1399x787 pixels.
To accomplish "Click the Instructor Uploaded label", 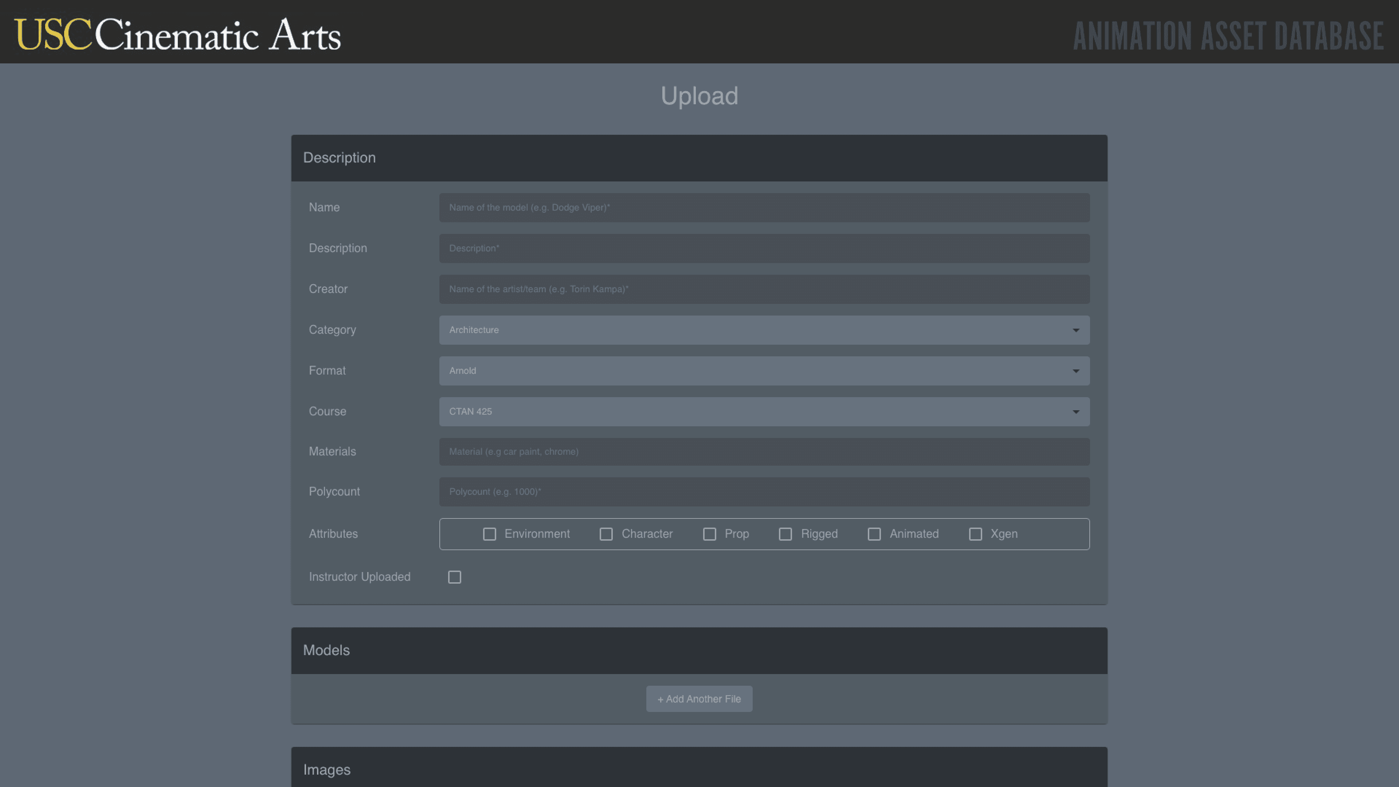I will click(x=360, y=577).
